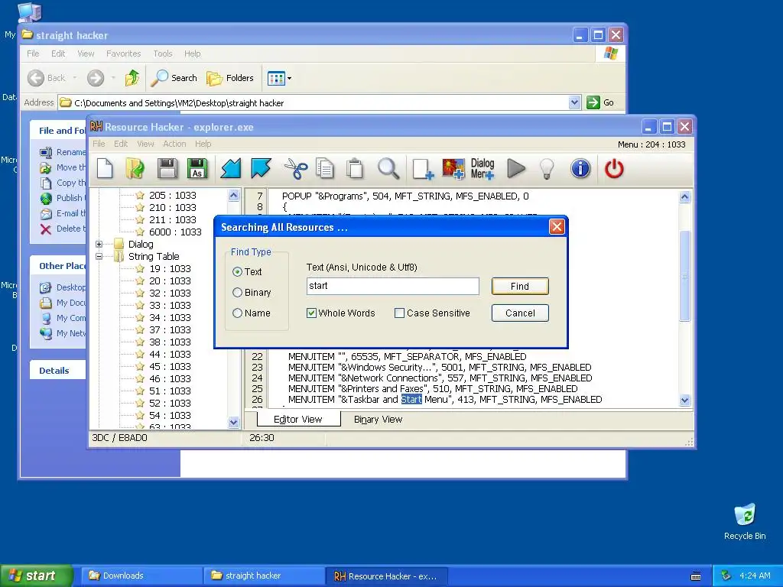Open Resource Hacker Action menu
The image size is (783, 587).
click(x=174, y=144)
